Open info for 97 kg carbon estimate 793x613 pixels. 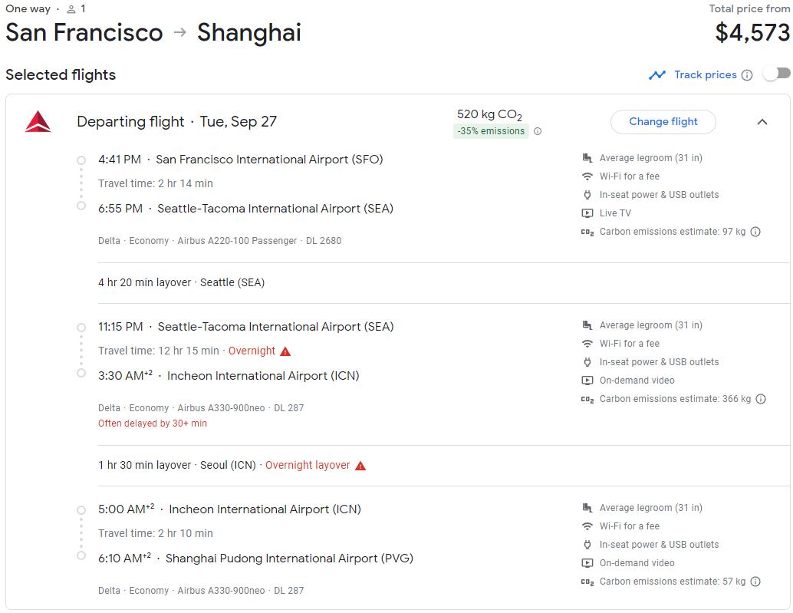(x=755, y=232)
